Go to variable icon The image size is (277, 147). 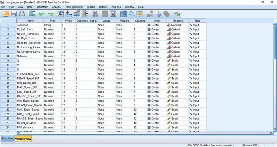(x=68, y=14)
